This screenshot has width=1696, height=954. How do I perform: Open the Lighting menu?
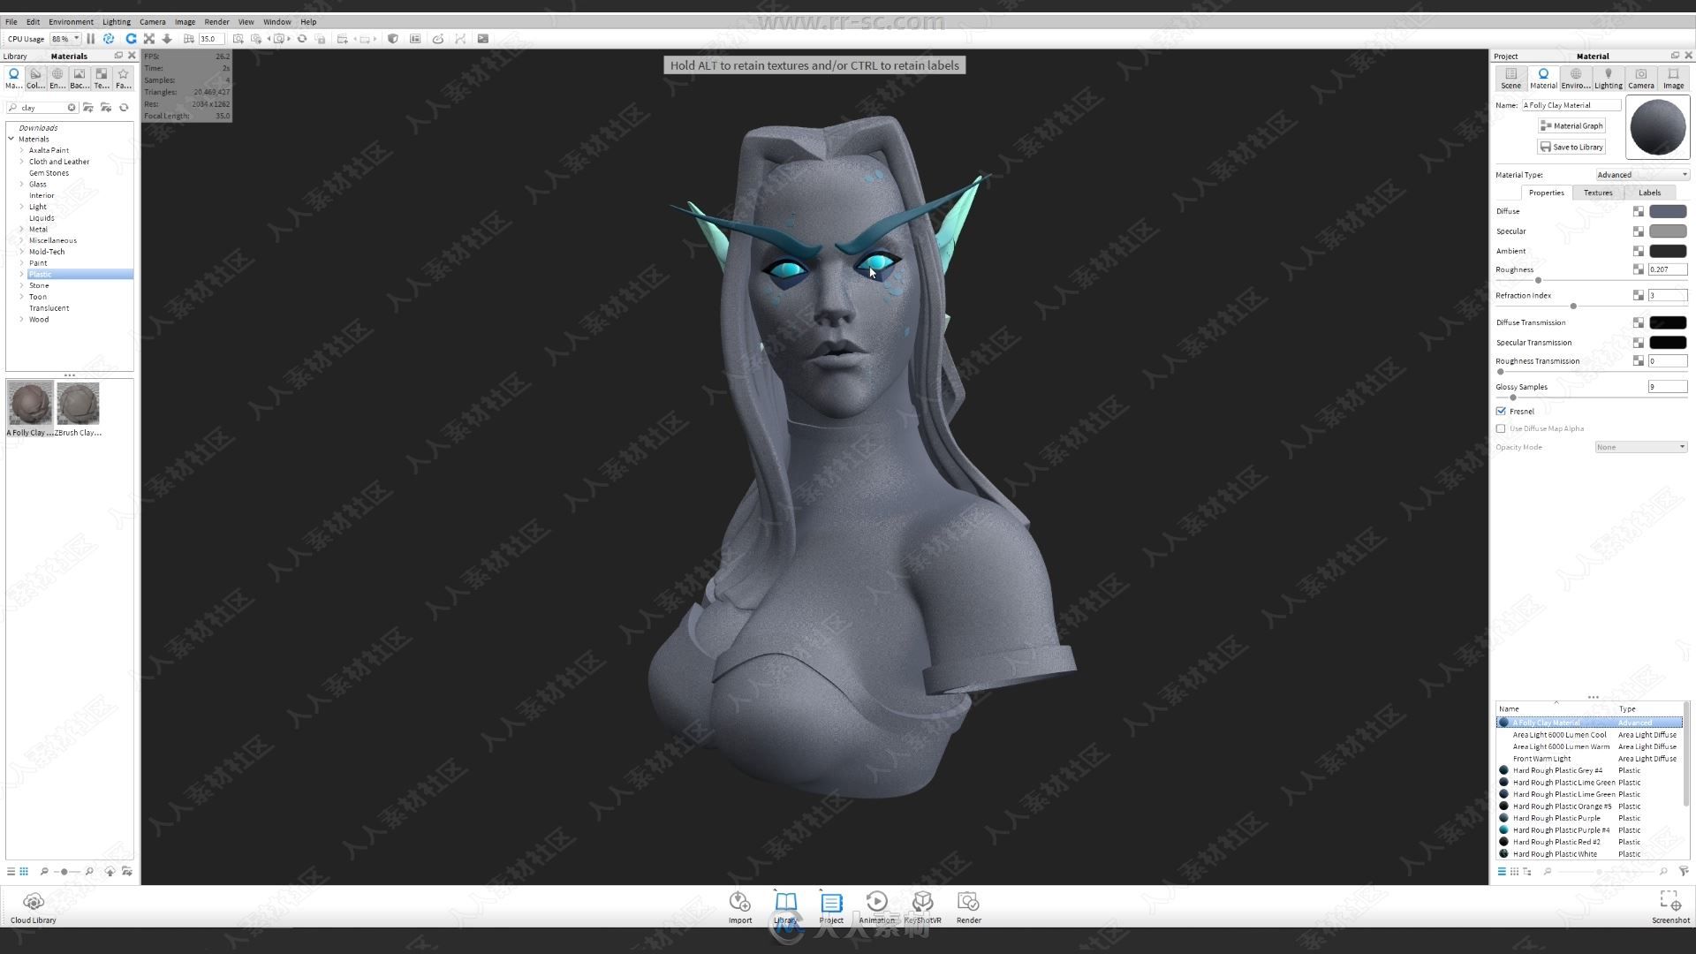[x=116, y=22]
